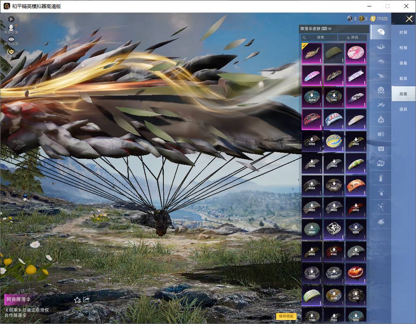
Task: Open the drone category icon
Action: (381, 62)
